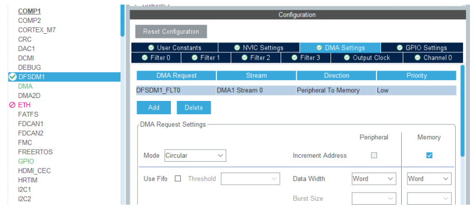Select ETH in the peripheral list
The width and height of the screenshot is (474, 211).
24,105
